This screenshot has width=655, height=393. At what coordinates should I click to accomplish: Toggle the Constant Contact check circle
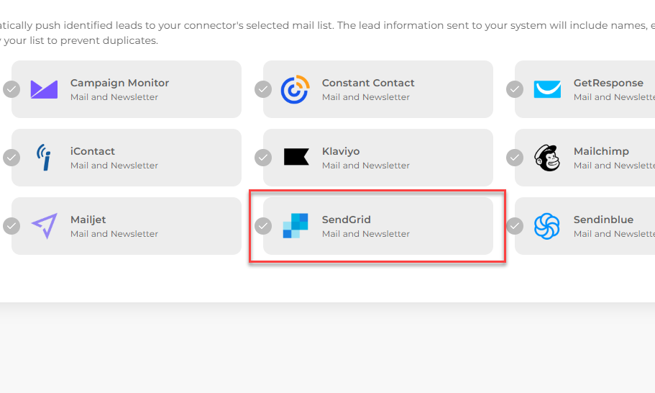[263, 89]
